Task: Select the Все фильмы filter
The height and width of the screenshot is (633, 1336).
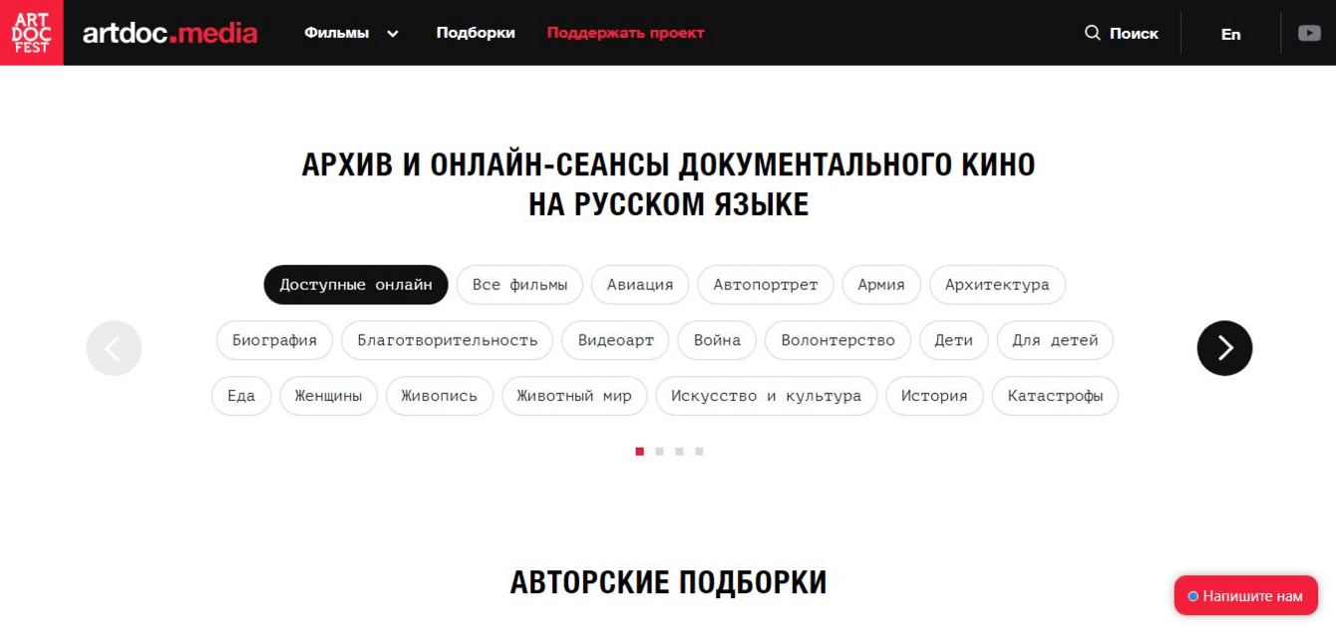Action: (520, 284)
